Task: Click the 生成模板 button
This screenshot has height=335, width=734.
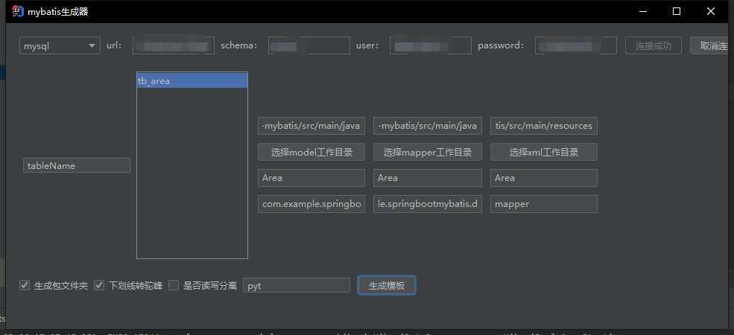Action: tap(387, 285)
